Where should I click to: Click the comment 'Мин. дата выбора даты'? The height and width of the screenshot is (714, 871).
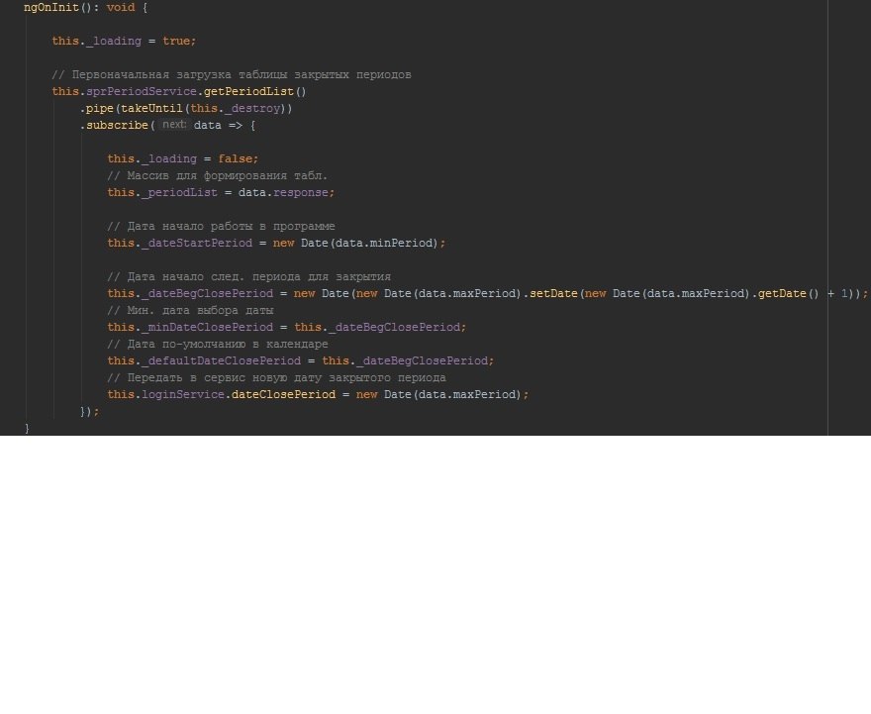[x=190, y=311]
